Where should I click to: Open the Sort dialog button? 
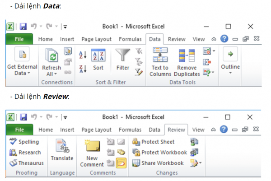click(98, 60)
